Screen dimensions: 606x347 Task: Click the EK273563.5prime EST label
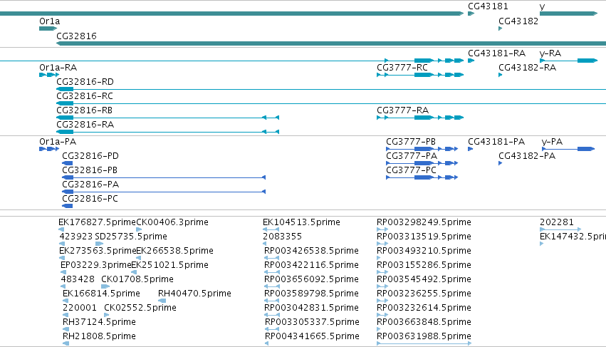tap(98, 251)
